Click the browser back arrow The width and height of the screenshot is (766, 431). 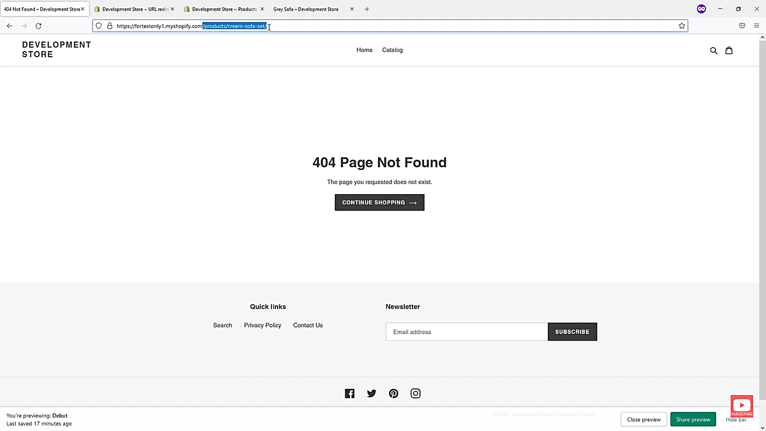10,26
